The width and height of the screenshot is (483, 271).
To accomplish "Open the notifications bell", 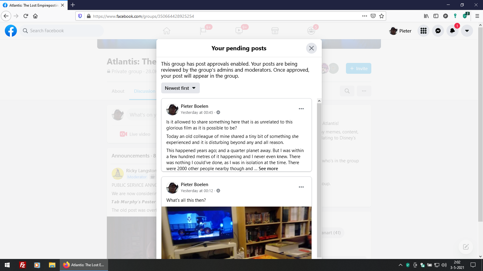I will 453,31.
